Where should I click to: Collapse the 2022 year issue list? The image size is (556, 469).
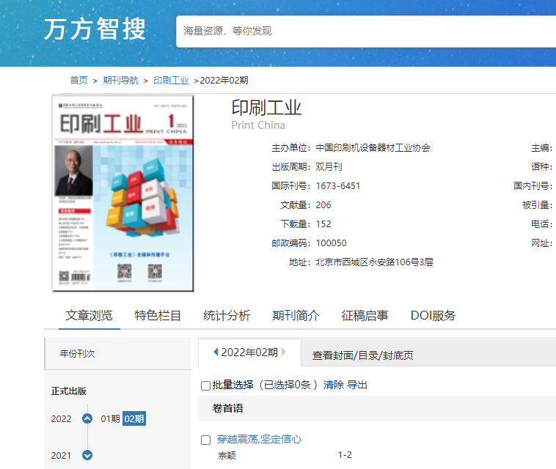click(x=87, y=418)
